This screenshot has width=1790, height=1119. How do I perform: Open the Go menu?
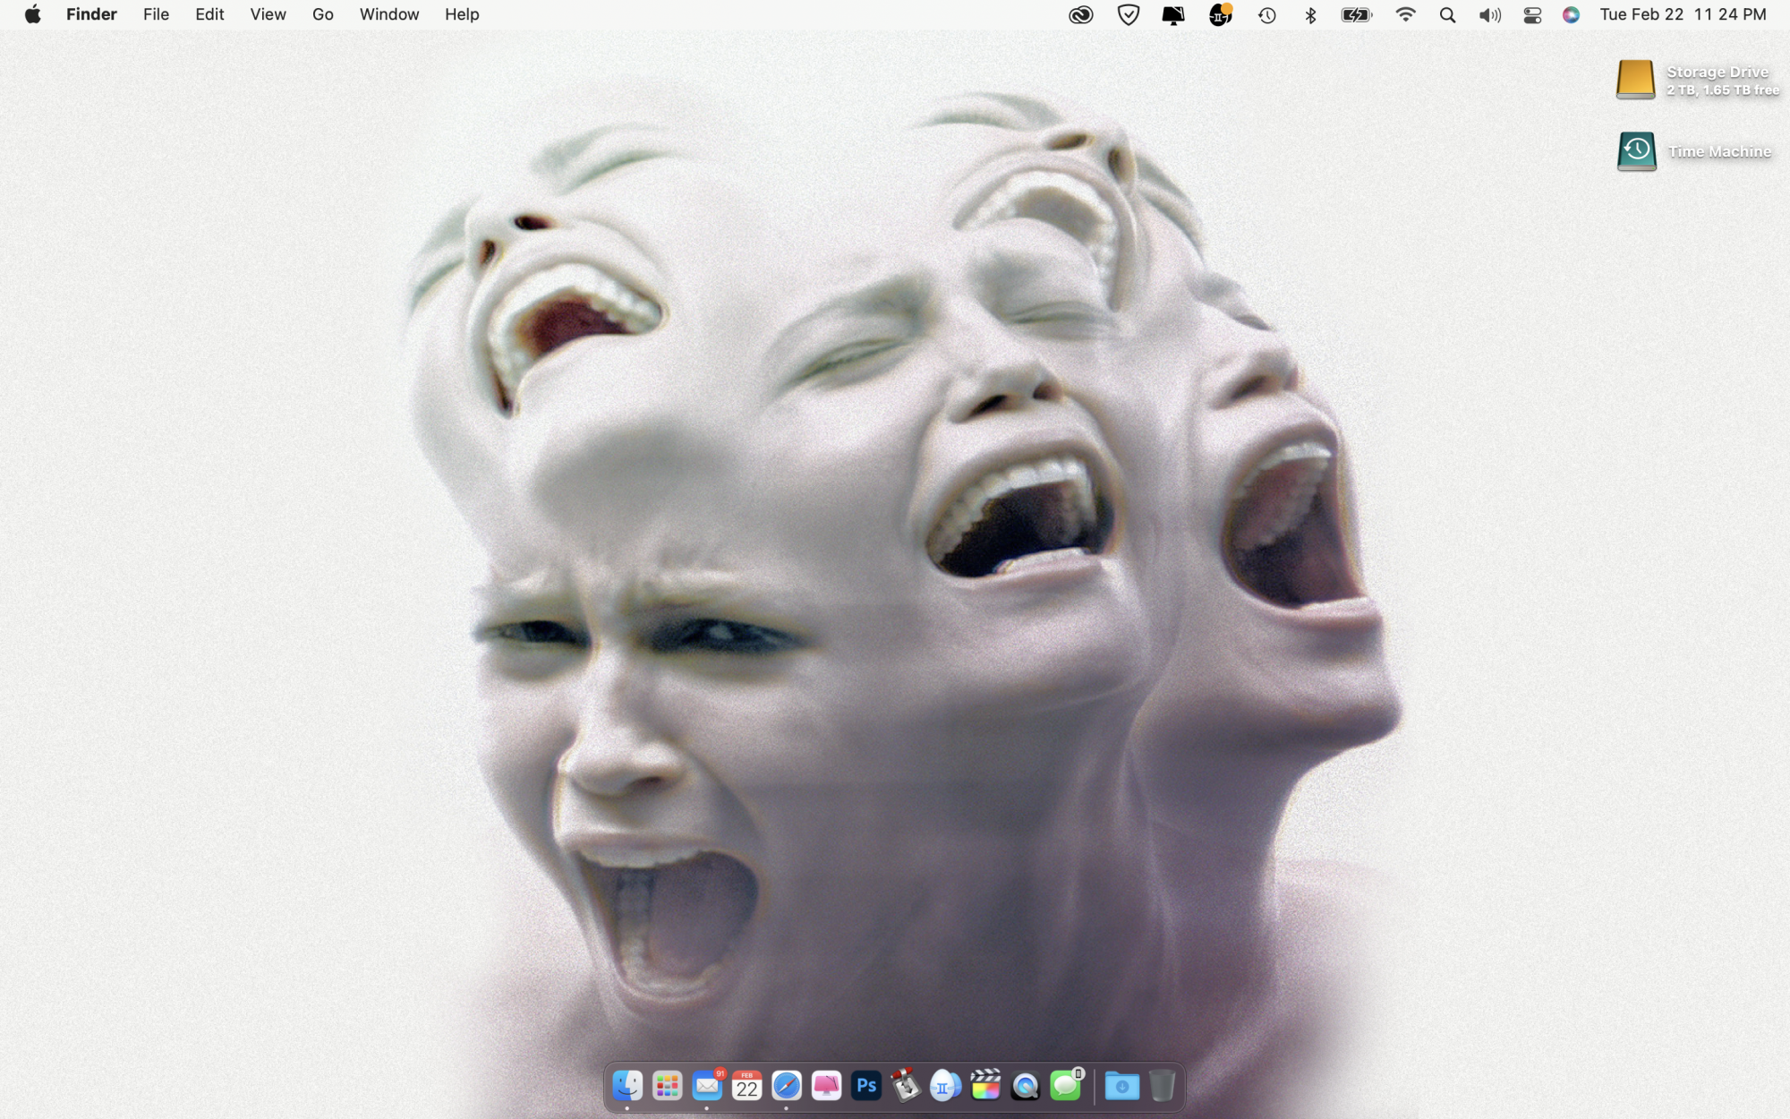click(x=322, y=14)
